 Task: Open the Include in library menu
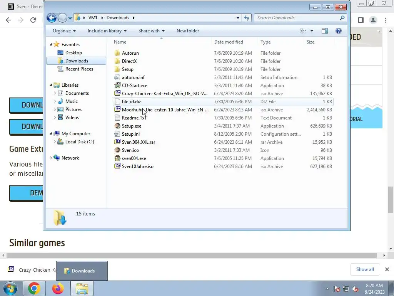pos(107,31)
